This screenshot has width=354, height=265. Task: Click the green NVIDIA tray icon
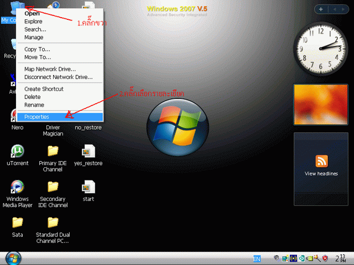[x=309, y=258]
